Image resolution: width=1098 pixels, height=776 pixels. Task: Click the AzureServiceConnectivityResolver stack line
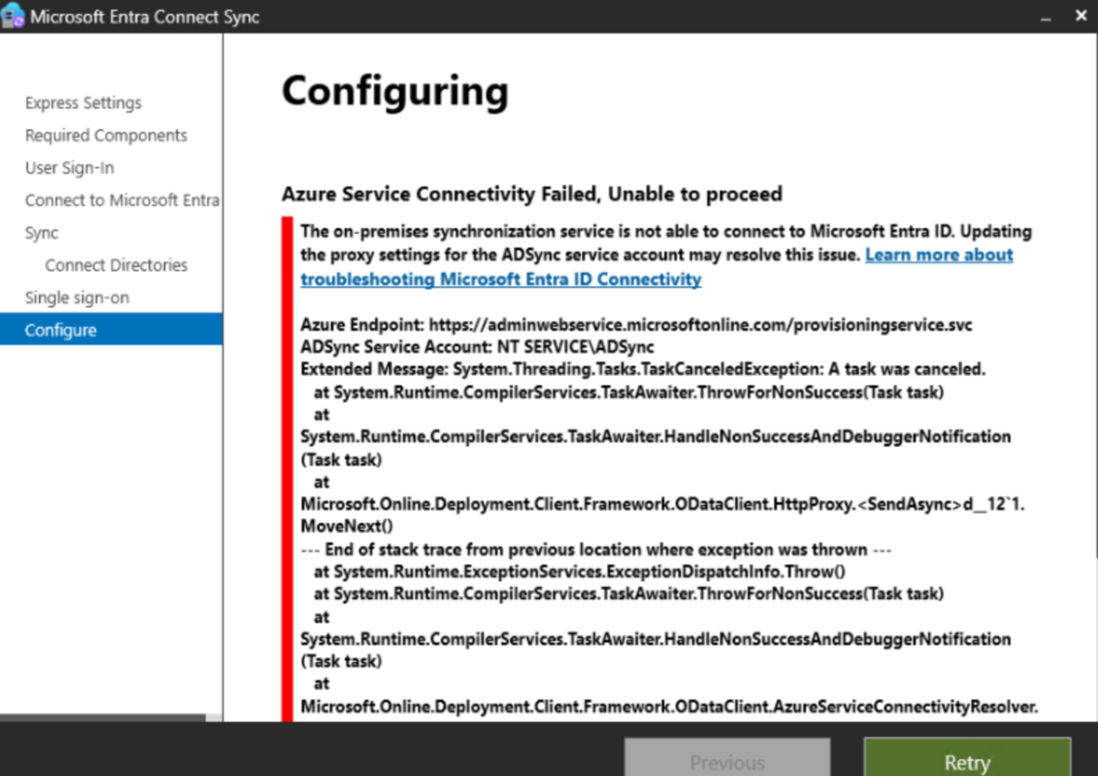pos(669,706)
